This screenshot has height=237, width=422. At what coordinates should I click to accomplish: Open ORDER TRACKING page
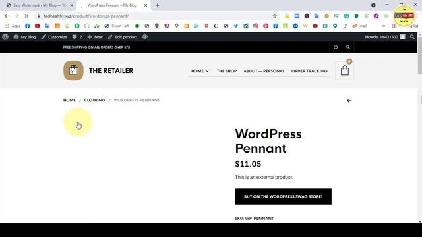pos(309,71)
